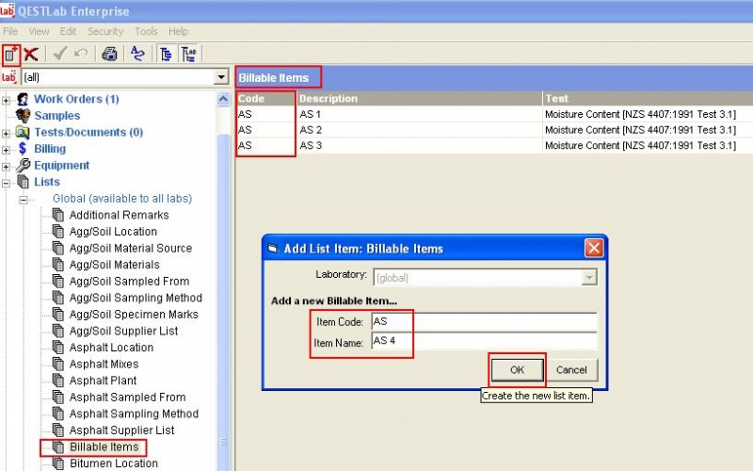Click the spell check toolbar icon
Viewport: 753px width, 471px height.
point(137,54)
